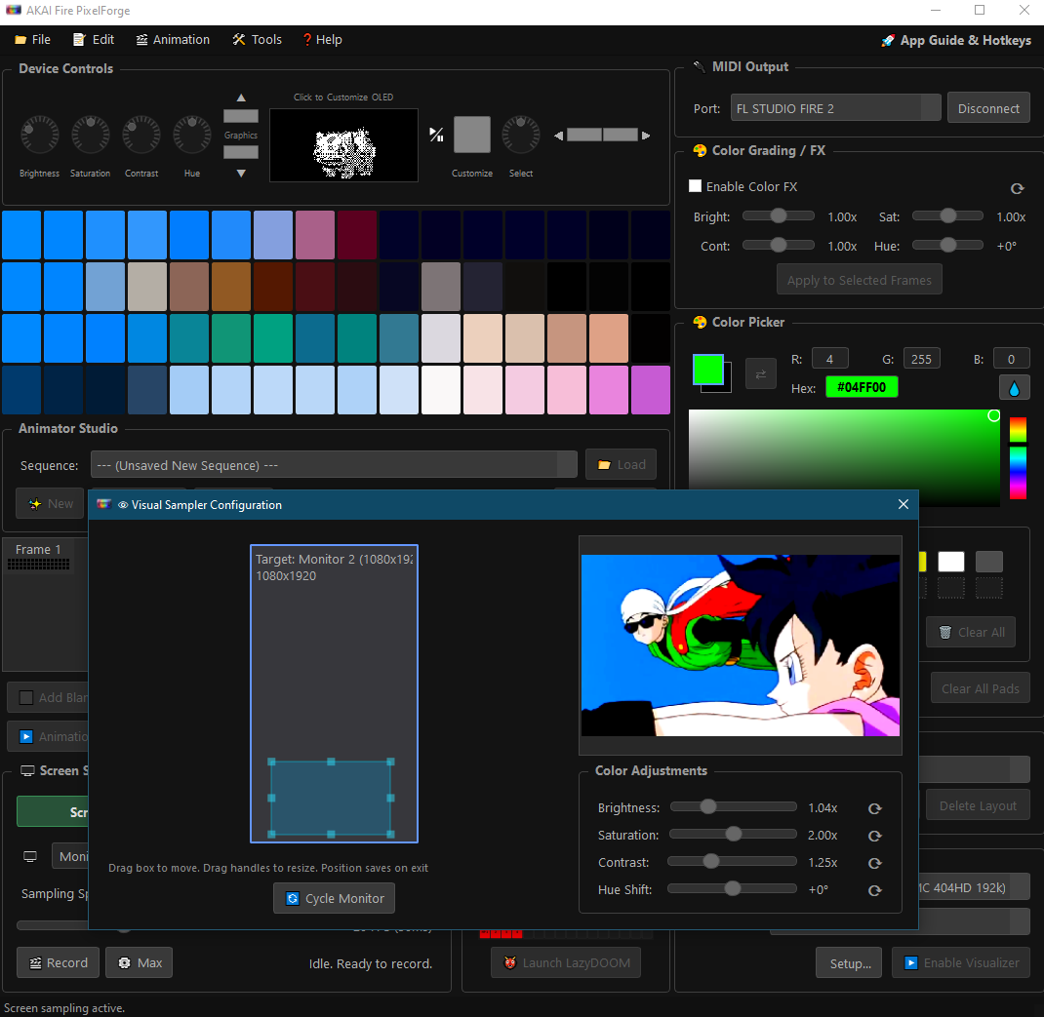This screenshot has height=1017, width=1044.
Task: Reset sampler Saturation with its reset icon
Action: point(875,836)
